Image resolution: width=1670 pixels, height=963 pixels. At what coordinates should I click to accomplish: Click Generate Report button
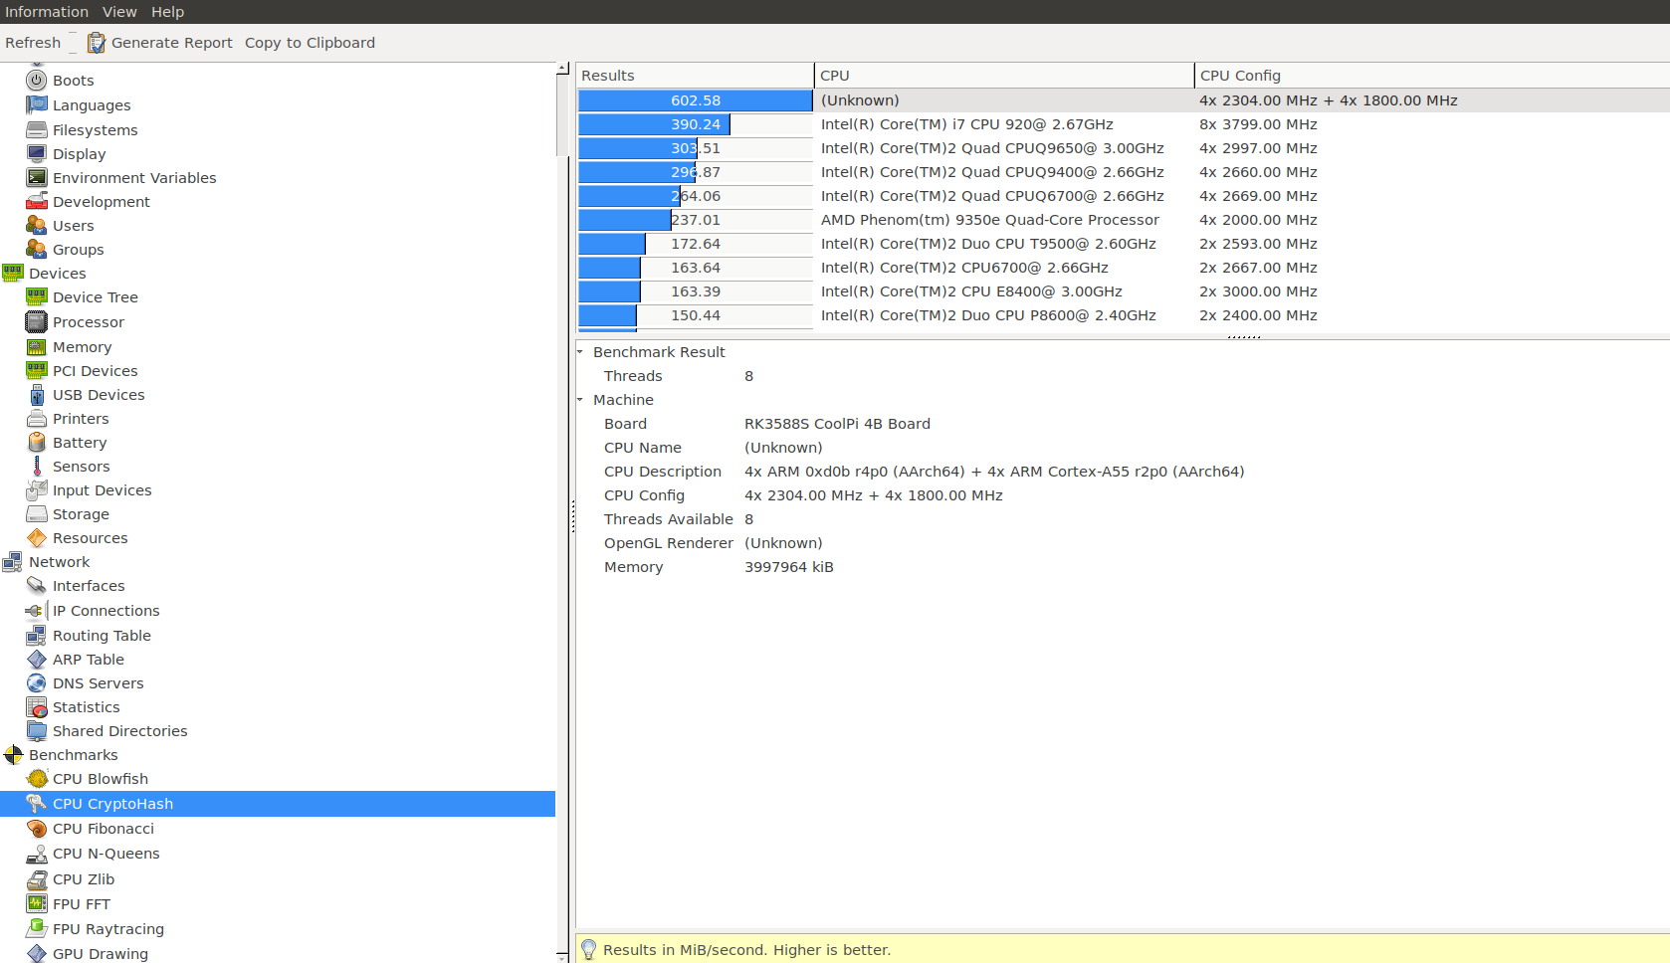point(160,43)
